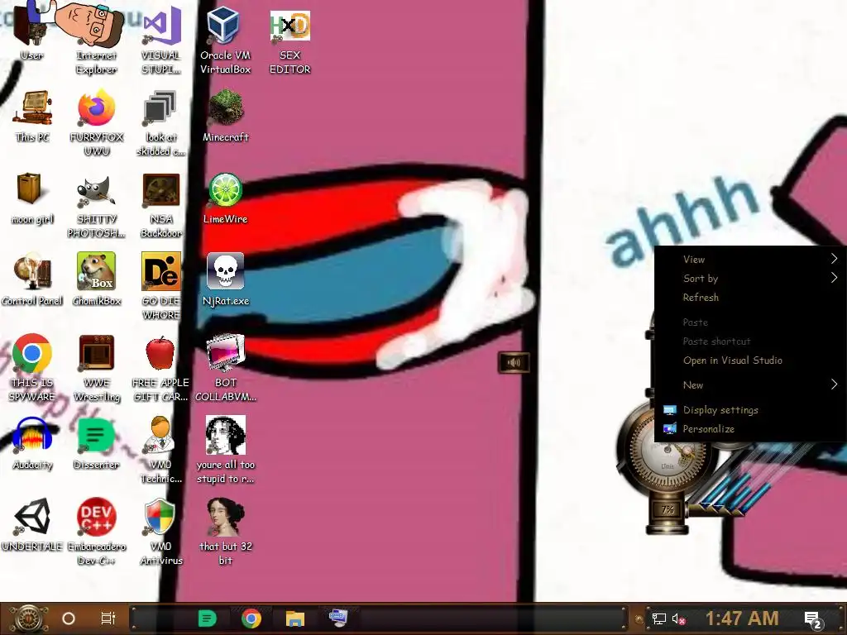Select the This PC icon
The height and width of the screenshot is (635, 847).
coord(32,116)
